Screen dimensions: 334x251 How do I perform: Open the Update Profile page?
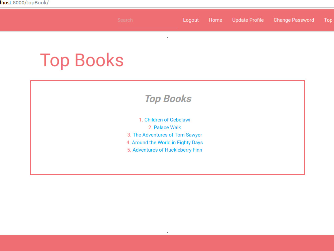(x=248, y=20)
